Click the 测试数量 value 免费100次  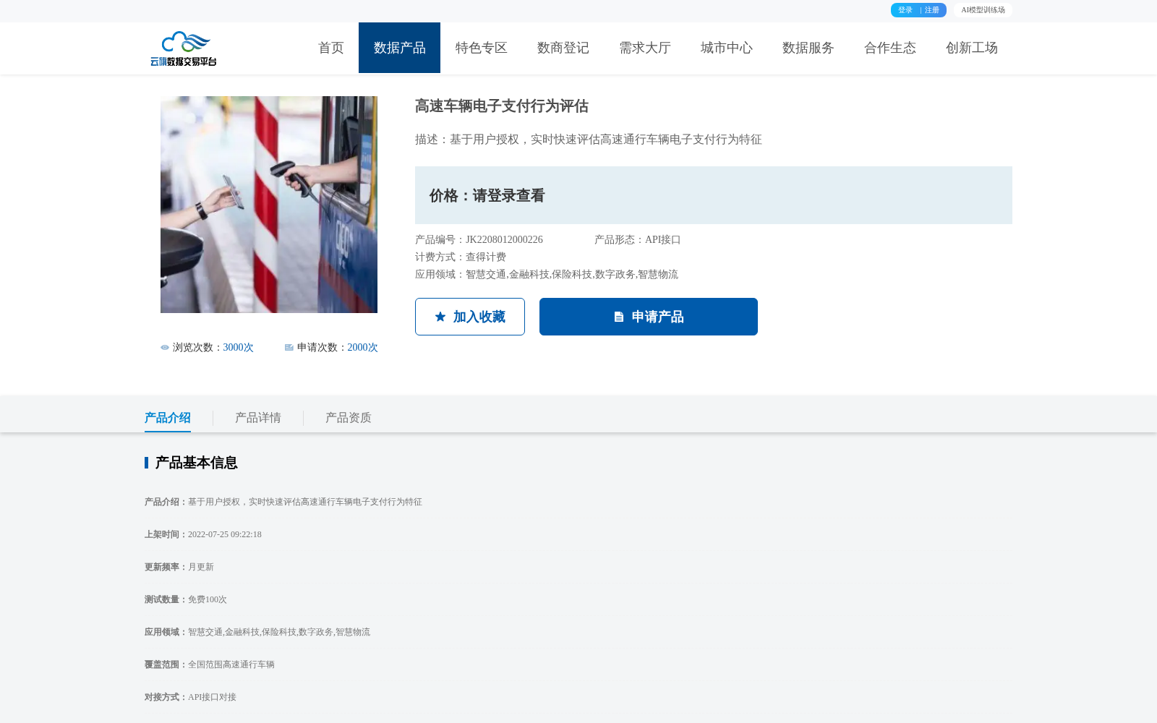[x=208, y=599]
